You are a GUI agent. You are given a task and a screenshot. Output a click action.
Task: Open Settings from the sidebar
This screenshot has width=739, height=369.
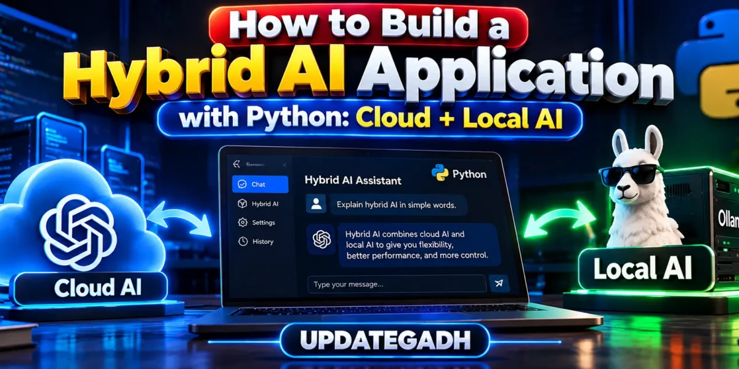256,223
